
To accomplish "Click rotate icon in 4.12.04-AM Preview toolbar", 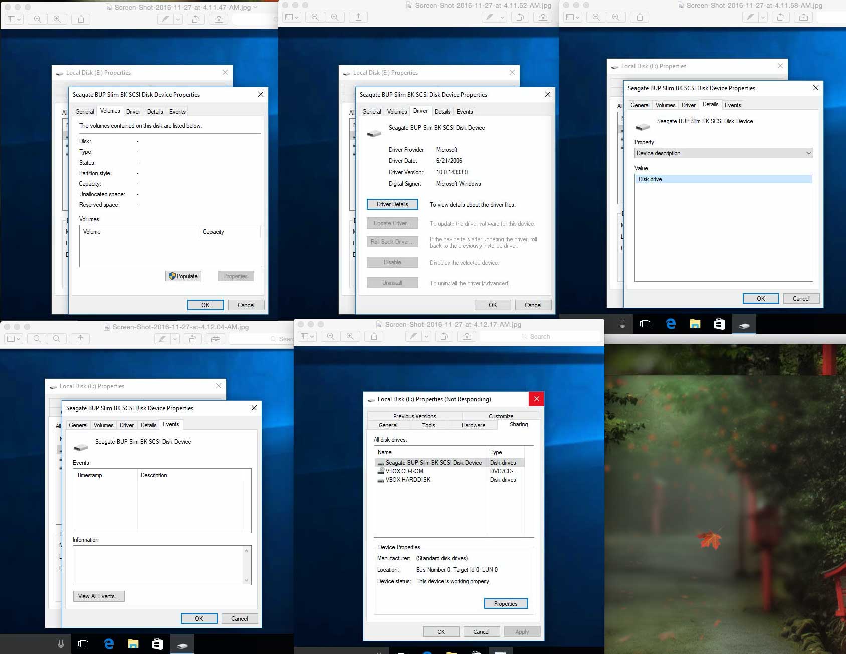I will pos(192,339).
